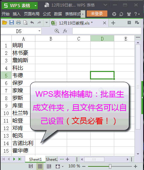Open Print Preview from the toolbar
The width and height of the screenshot is (144, 170).
point(25,23)
